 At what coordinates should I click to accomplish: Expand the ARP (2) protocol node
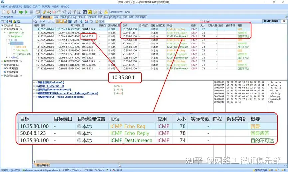7,57
